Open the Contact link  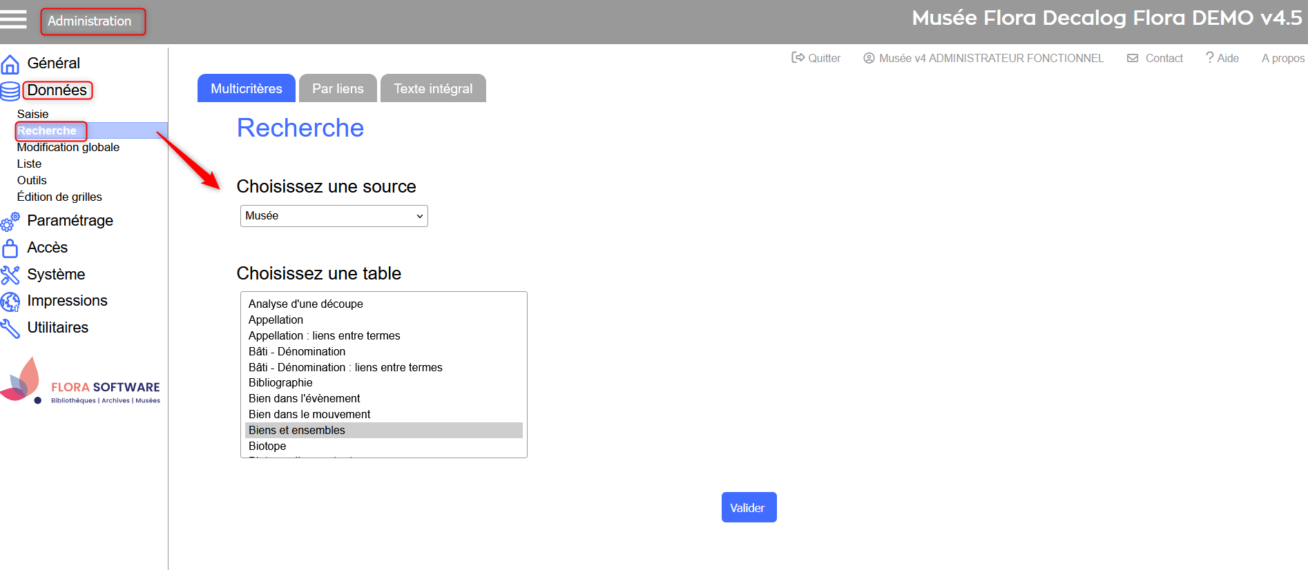(x=1155, y=59)
